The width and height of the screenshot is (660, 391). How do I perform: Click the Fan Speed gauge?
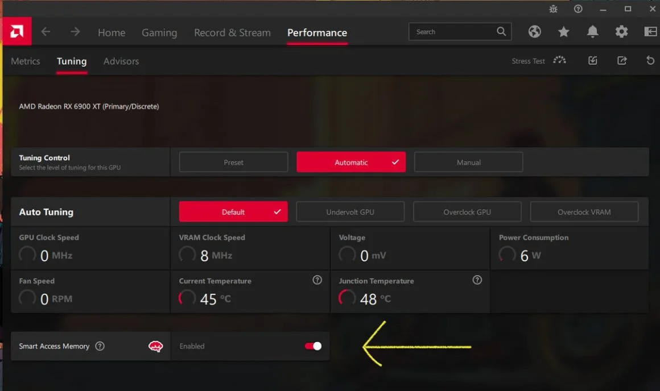(x=27, y=298)
